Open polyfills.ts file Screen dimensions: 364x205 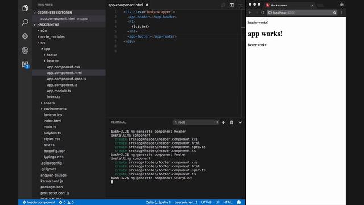(52, 133)
